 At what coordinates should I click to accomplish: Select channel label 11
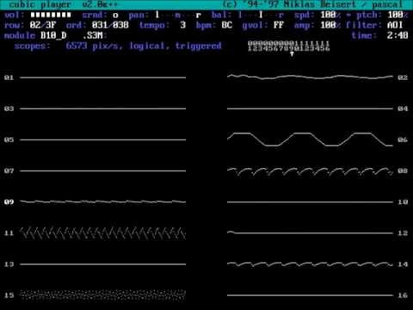[9, 233]
